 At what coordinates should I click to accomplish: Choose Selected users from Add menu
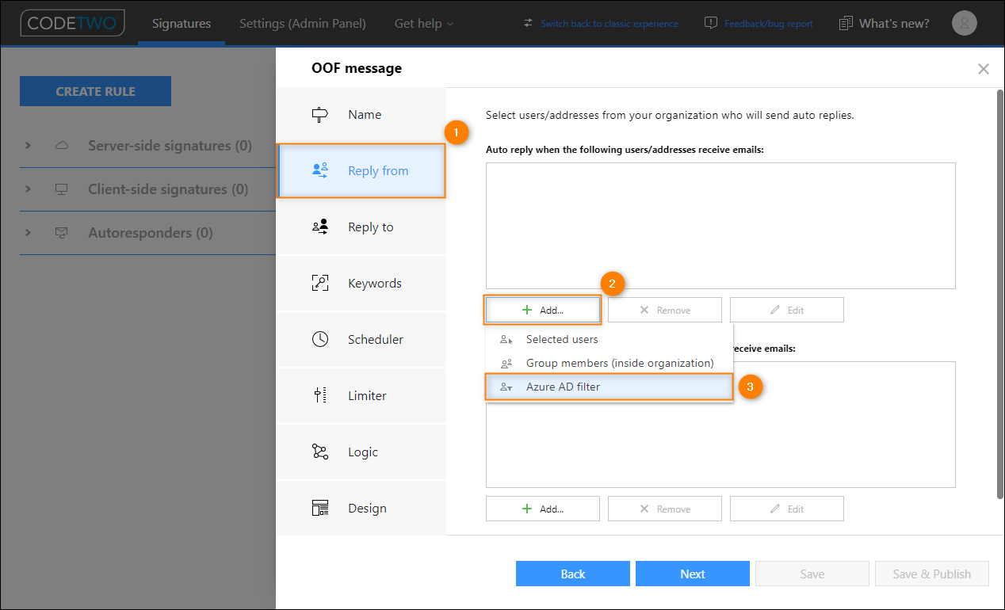point(609,339)
